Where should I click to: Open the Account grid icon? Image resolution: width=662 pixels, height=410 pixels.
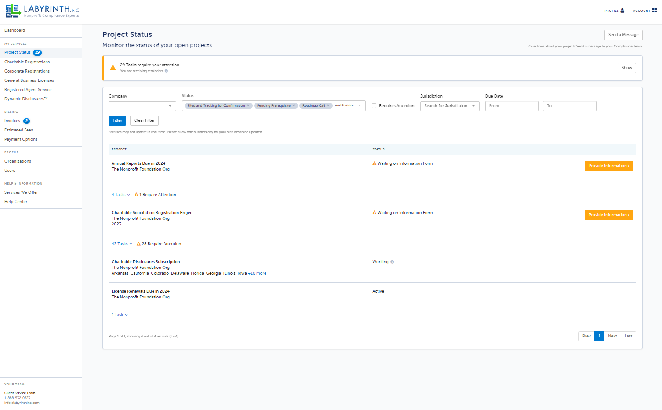pyautogui.click(x=655, y=10)
